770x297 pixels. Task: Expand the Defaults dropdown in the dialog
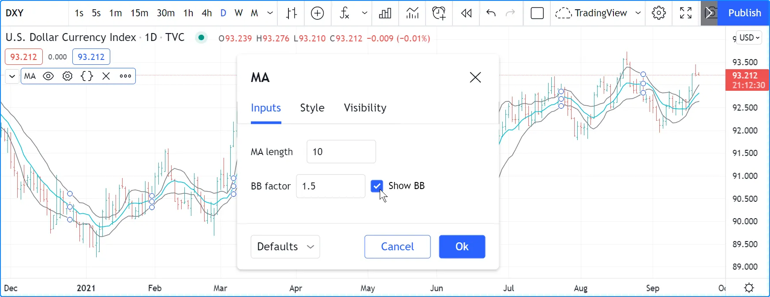click(x=285, y=247)
